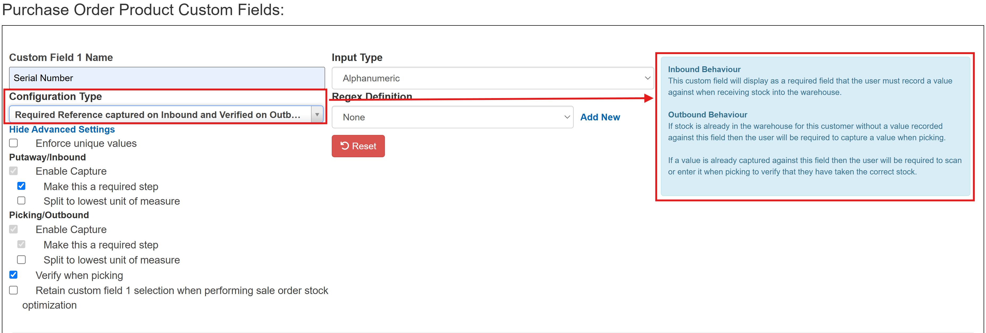Click "Make this a required step" under Picking/Outbound
This screenshot has height=333, width=986.
[x=22, y=244]
